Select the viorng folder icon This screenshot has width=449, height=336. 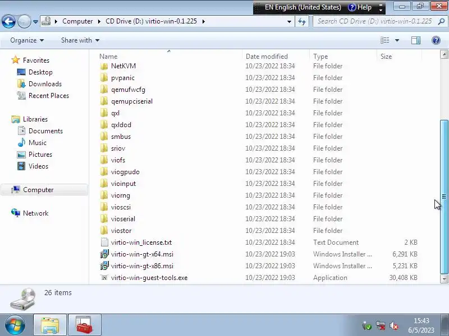pyautogui.click(x=104, y=195)
